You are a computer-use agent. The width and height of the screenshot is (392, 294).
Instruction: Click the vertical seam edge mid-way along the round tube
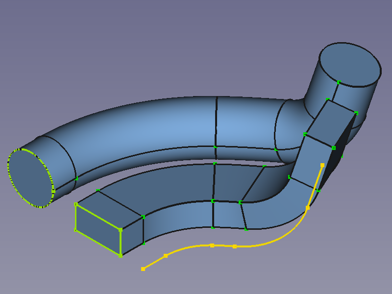point(216,122)
